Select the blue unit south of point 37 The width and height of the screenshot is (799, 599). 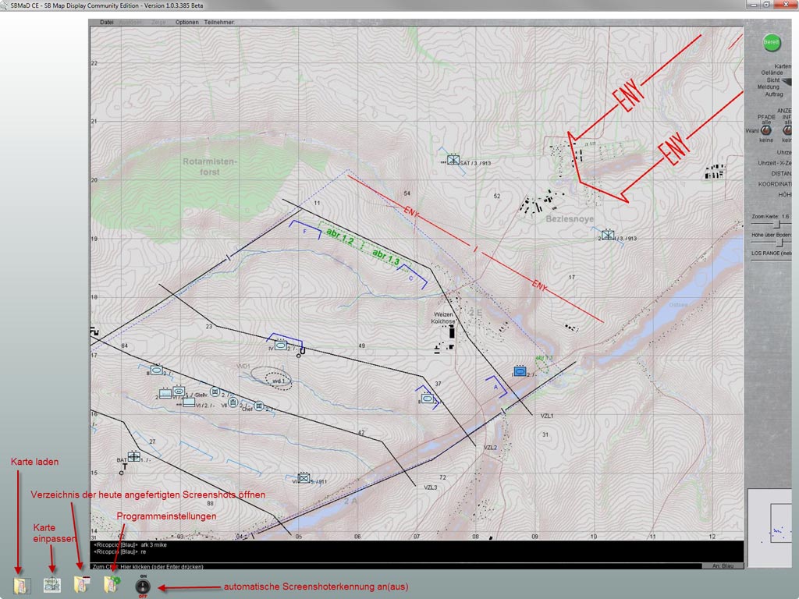click(x=428, y=399)
